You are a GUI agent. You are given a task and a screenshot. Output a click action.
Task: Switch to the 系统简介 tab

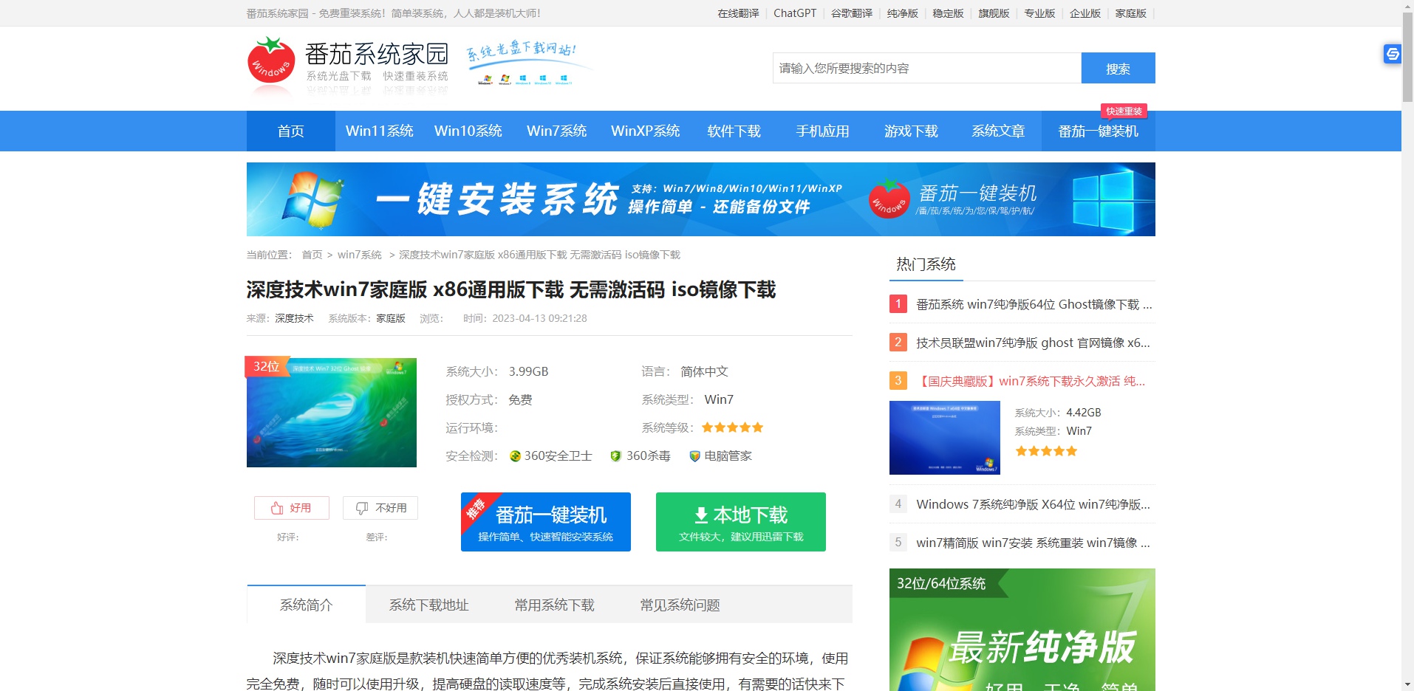tap(307, 605)
